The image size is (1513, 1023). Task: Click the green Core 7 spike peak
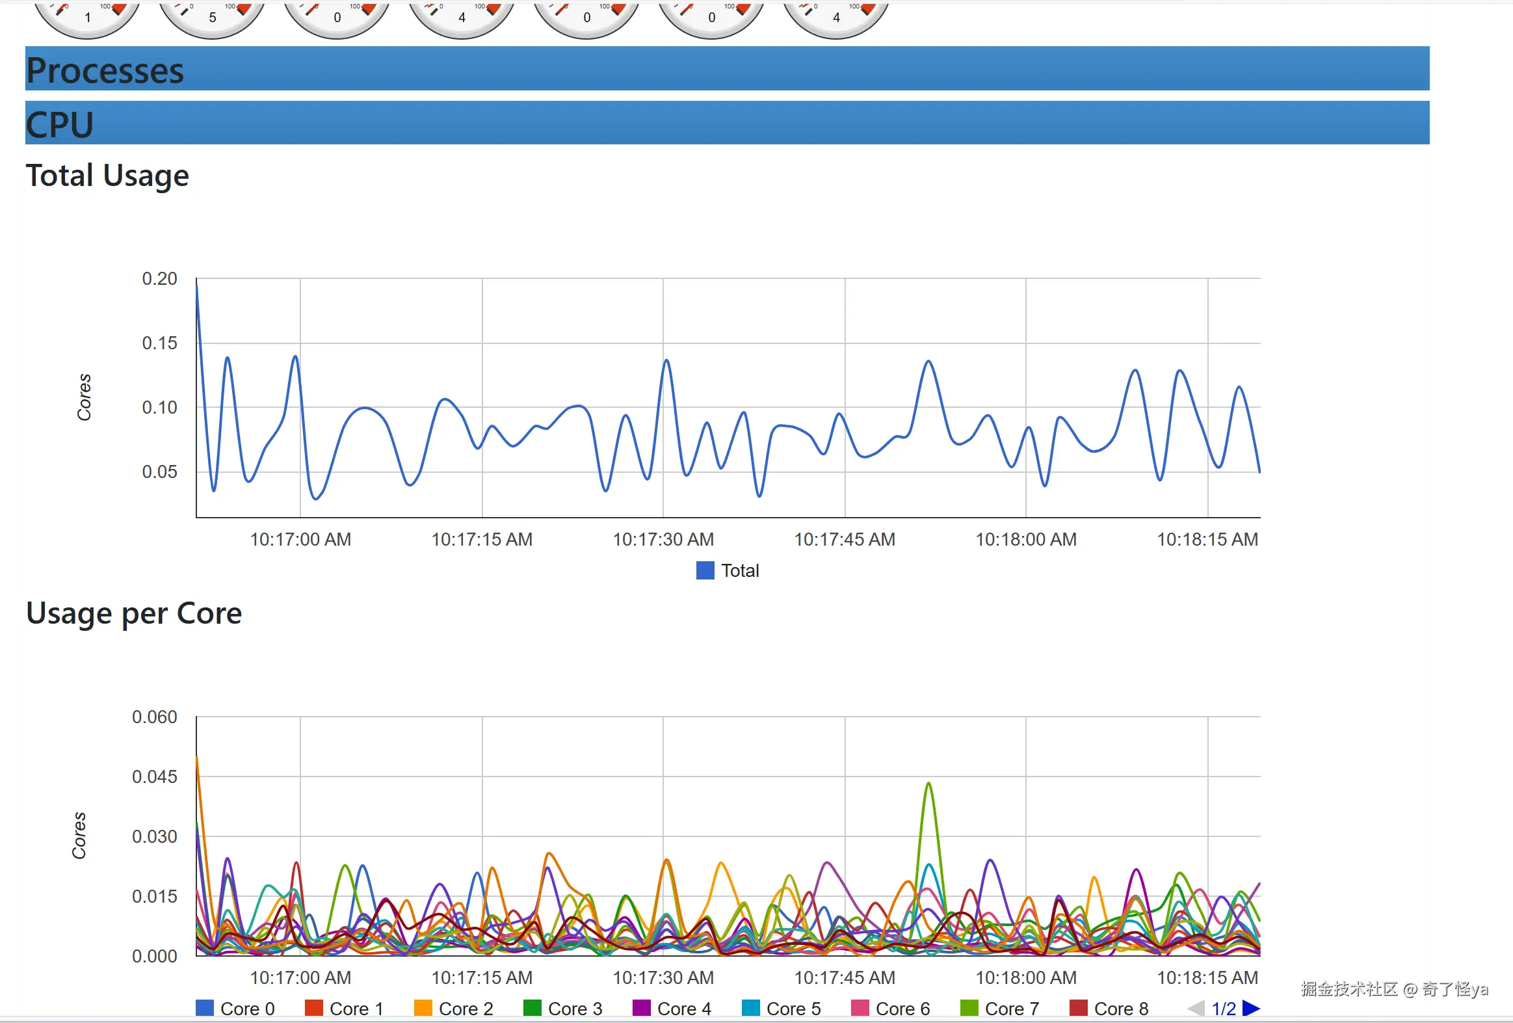click(928, 784)
